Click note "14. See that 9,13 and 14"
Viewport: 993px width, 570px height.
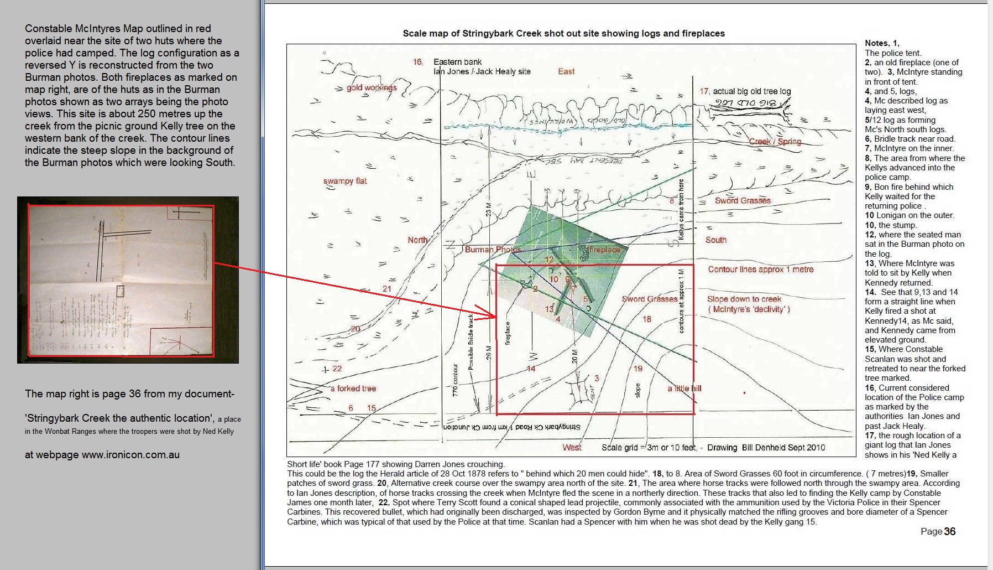tap(911, 292)
